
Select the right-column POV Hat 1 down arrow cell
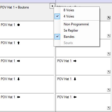pyautogui.click(x=83, y=84)
